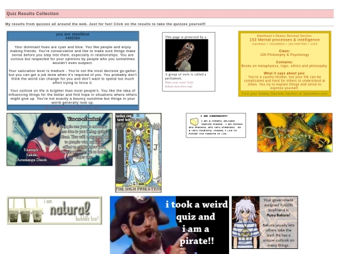Click the 'i am natural bubble tea' banner
Screen dimensions: 339x254
point(54,210)
